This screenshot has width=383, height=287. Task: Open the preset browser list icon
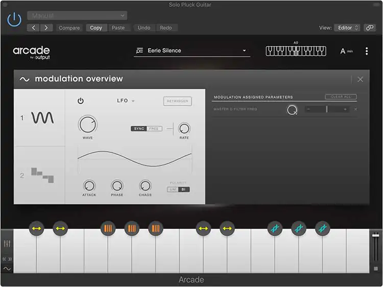tap(139, 51)
